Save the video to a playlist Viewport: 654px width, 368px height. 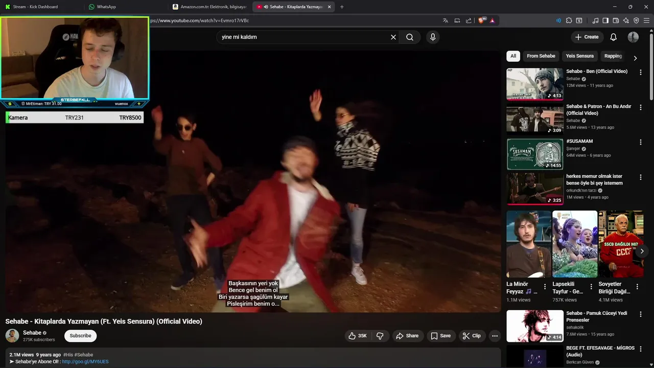[440, 336]
